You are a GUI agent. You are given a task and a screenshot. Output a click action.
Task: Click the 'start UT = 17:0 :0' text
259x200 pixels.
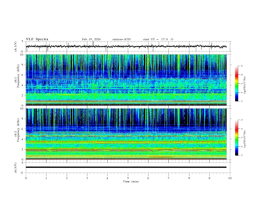[158, 39]
